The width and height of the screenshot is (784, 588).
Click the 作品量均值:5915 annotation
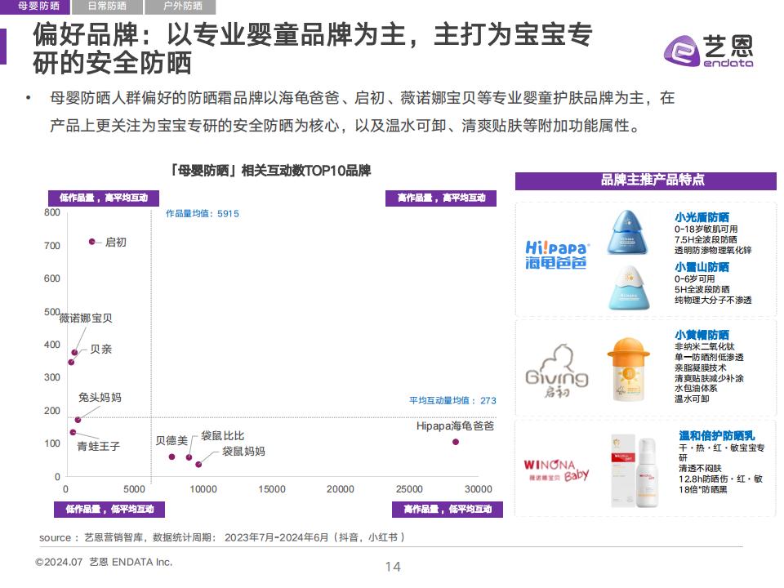tap(203, 213)
